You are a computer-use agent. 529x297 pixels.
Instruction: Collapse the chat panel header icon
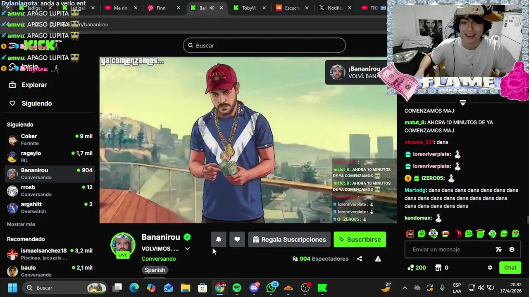tap(463, 103)
